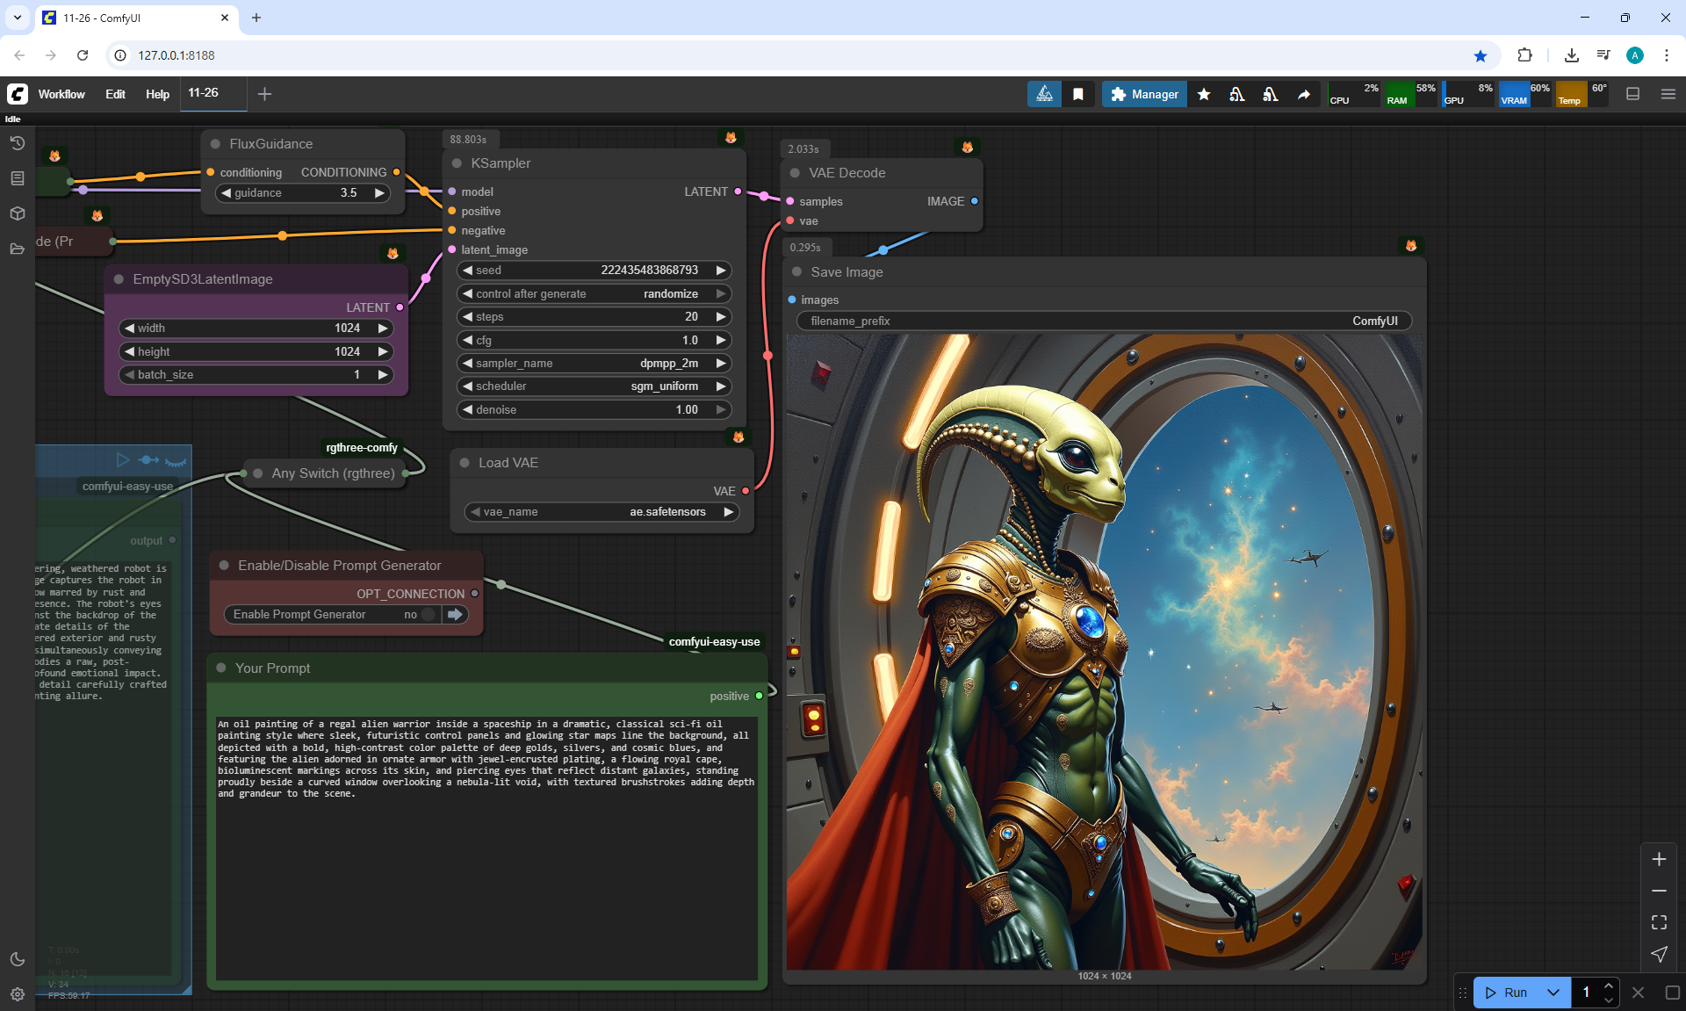Click the star icon next to Manager
The height and width of the screenshot is (1011, 1686).
coord(1204,94)
